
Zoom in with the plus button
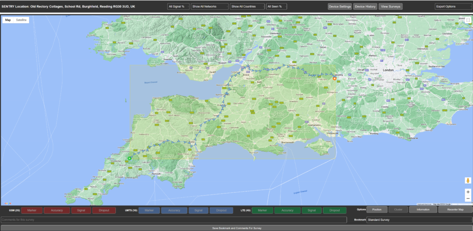[x=468, y=192]
